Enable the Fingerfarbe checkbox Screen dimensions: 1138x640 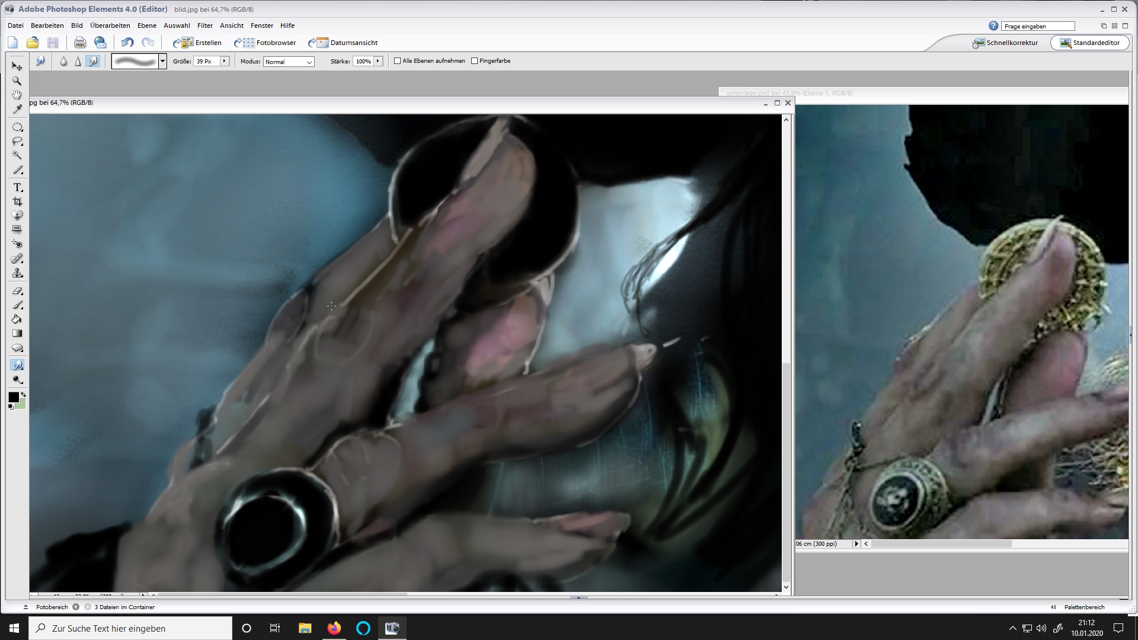[474, 61]
